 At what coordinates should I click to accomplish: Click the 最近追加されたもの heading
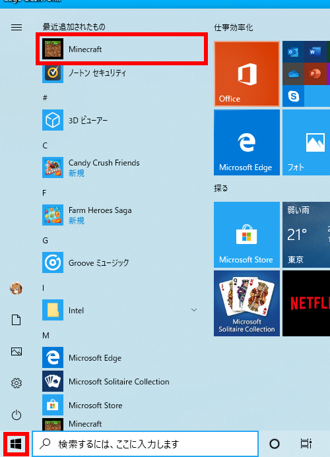[x=74, y=27]
